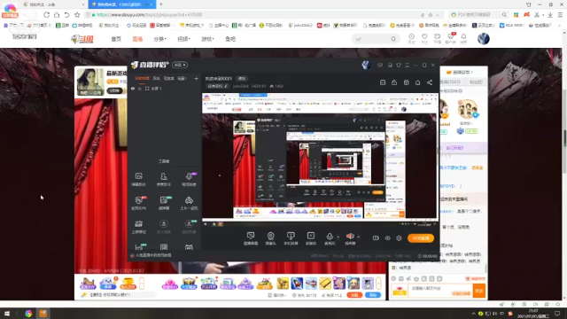This screenshot has height=319, width=567.
Task: Open the lock icon beside room info
Action: point(394,82)
